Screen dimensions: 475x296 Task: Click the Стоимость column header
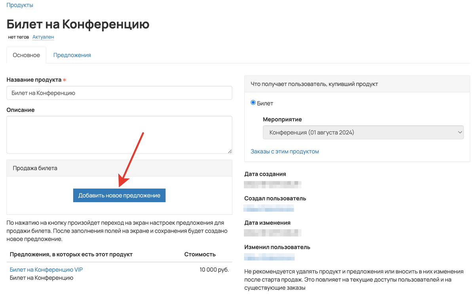[200, 254]
